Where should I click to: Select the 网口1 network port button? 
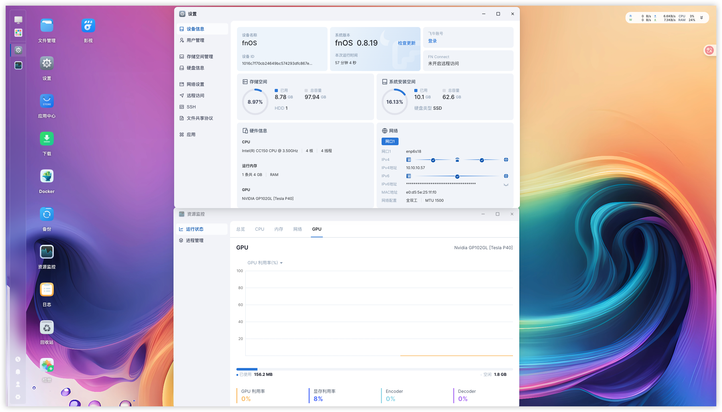pyautogui.click(x=390, y=141)
